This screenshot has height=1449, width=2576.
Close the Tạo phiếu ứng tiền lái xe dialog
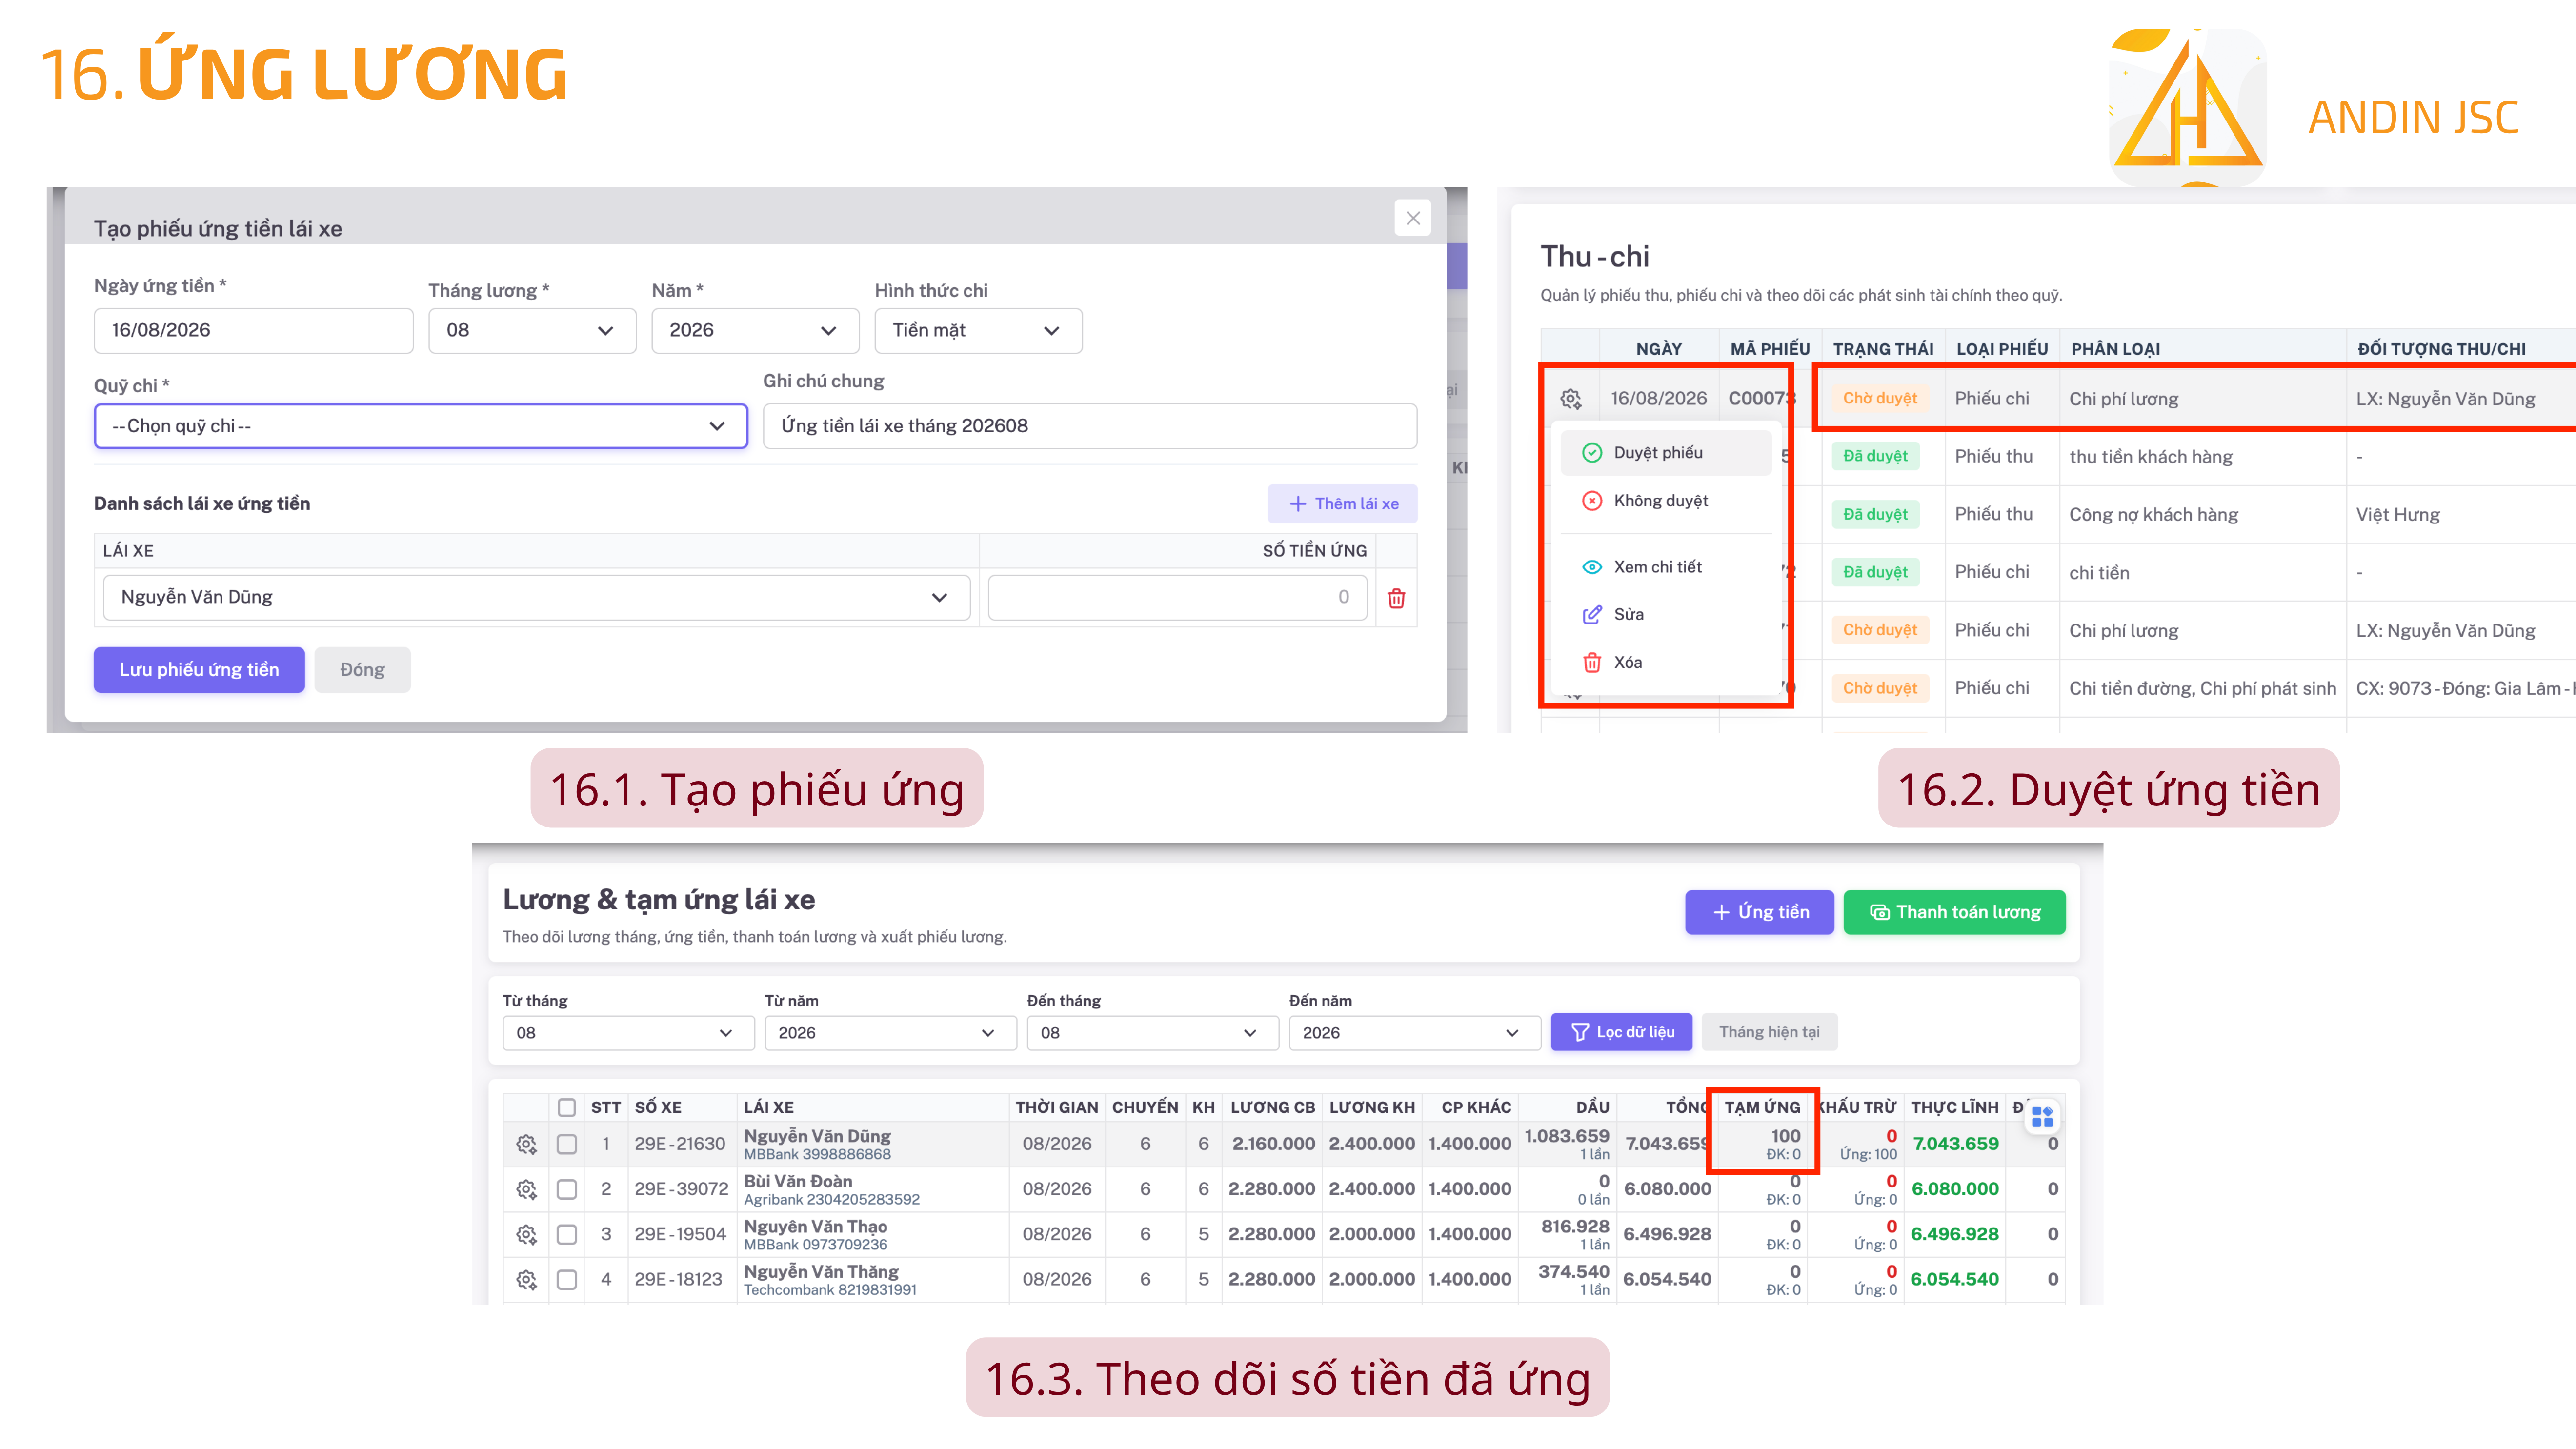(1412, 218)
